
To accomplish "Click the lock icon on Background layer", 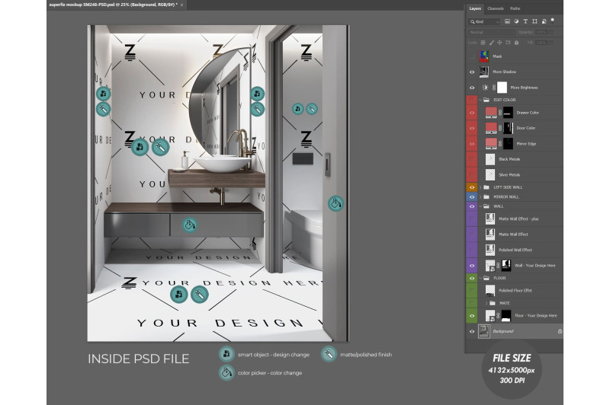I will coord(559,331).
